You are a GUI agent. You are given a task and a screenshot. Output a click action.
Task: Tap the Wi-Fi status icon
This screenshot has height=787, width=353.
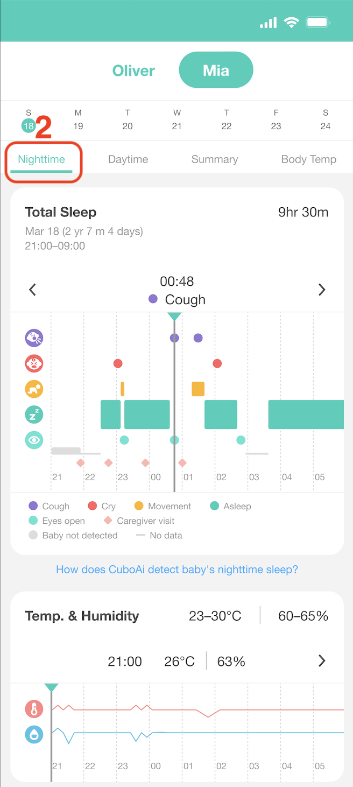pos(292,23)
